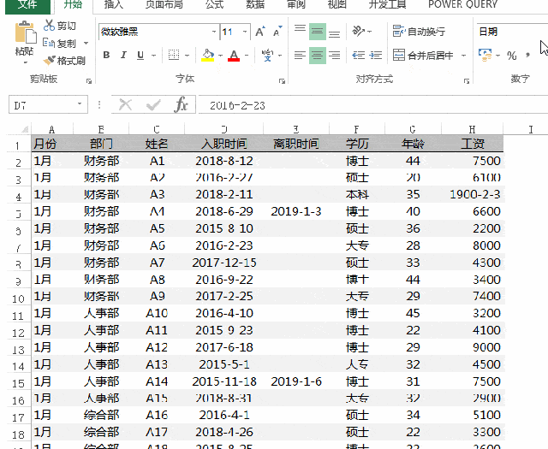The image size is (548, 449).
Task: Toggle Wrap Text (自动换行)
Action: coord(419,32)
